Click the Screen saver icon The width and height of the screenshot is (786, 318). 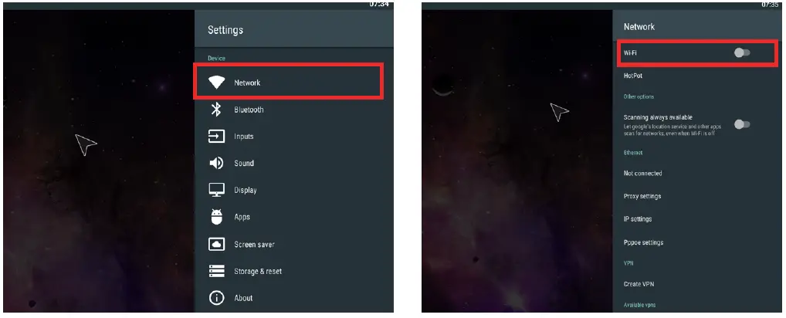216,244
